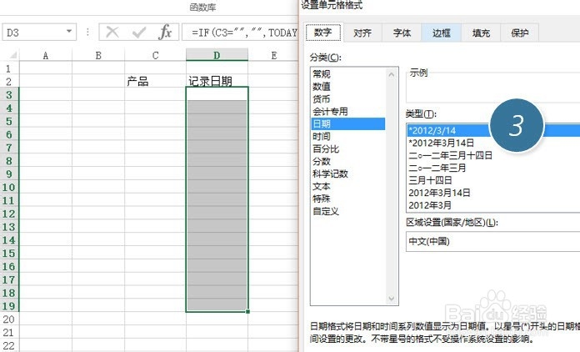The height and width of the screenshot is (352, 580).
Task: Select 文本 category
Action: click(x=322, y=186)
